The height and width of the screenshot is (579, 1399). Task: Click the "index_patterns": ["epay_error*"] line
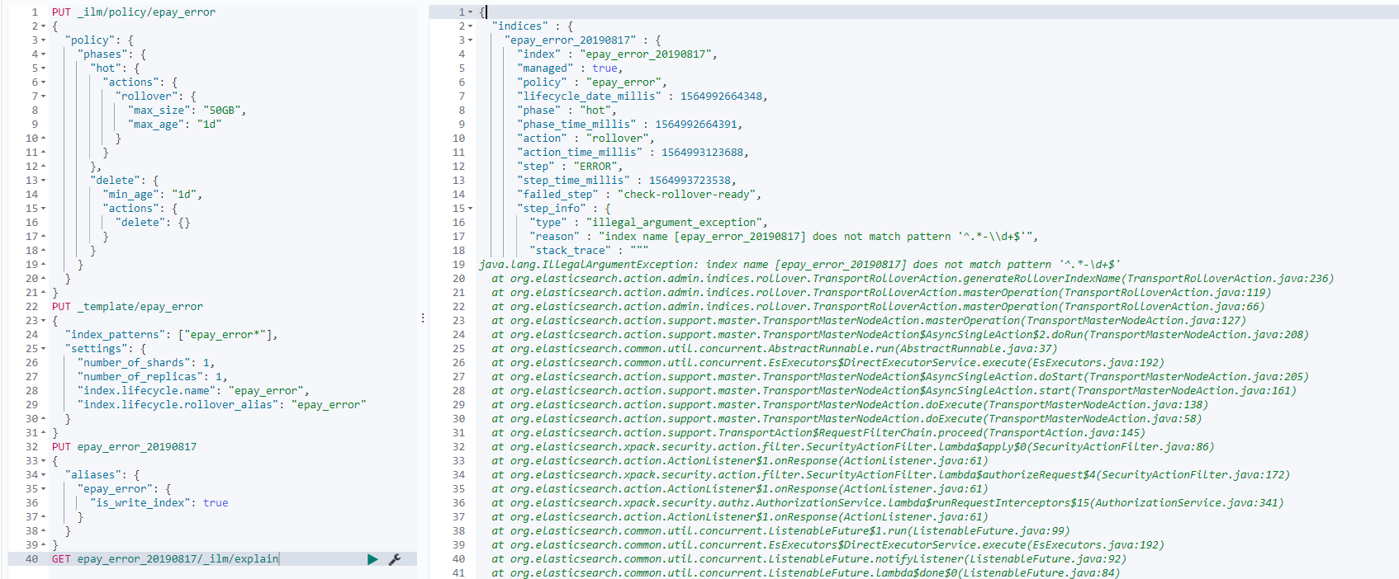[x=172, y=335]
